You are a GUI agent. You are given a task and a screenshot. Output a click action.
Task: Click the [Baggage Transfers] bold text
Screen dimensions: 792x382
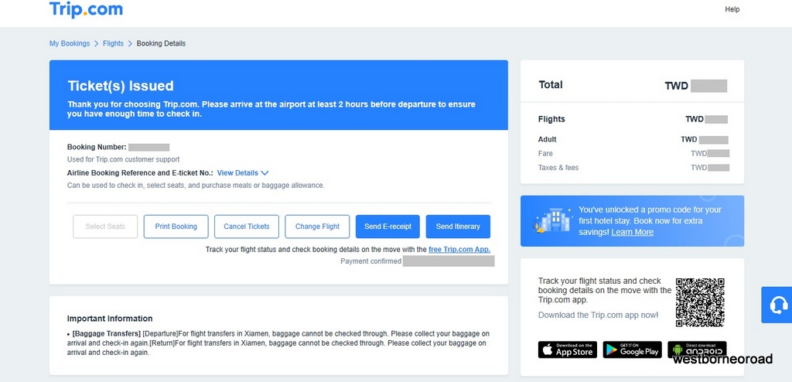pyautogui.click(x=107, y=334)
